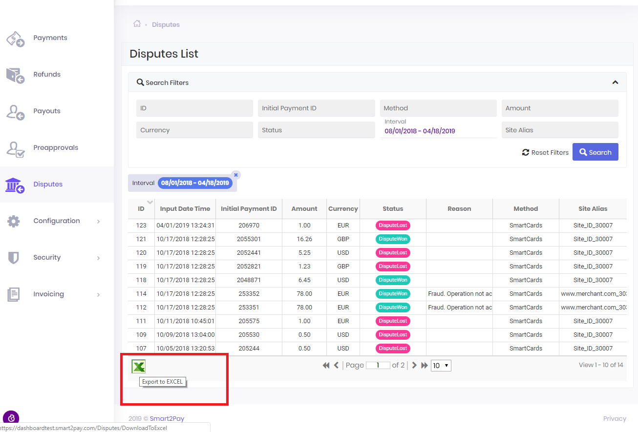This screenshot has height=432, width=638.
Task: Remove the Interval filter tag
Action: click(236, 175)
